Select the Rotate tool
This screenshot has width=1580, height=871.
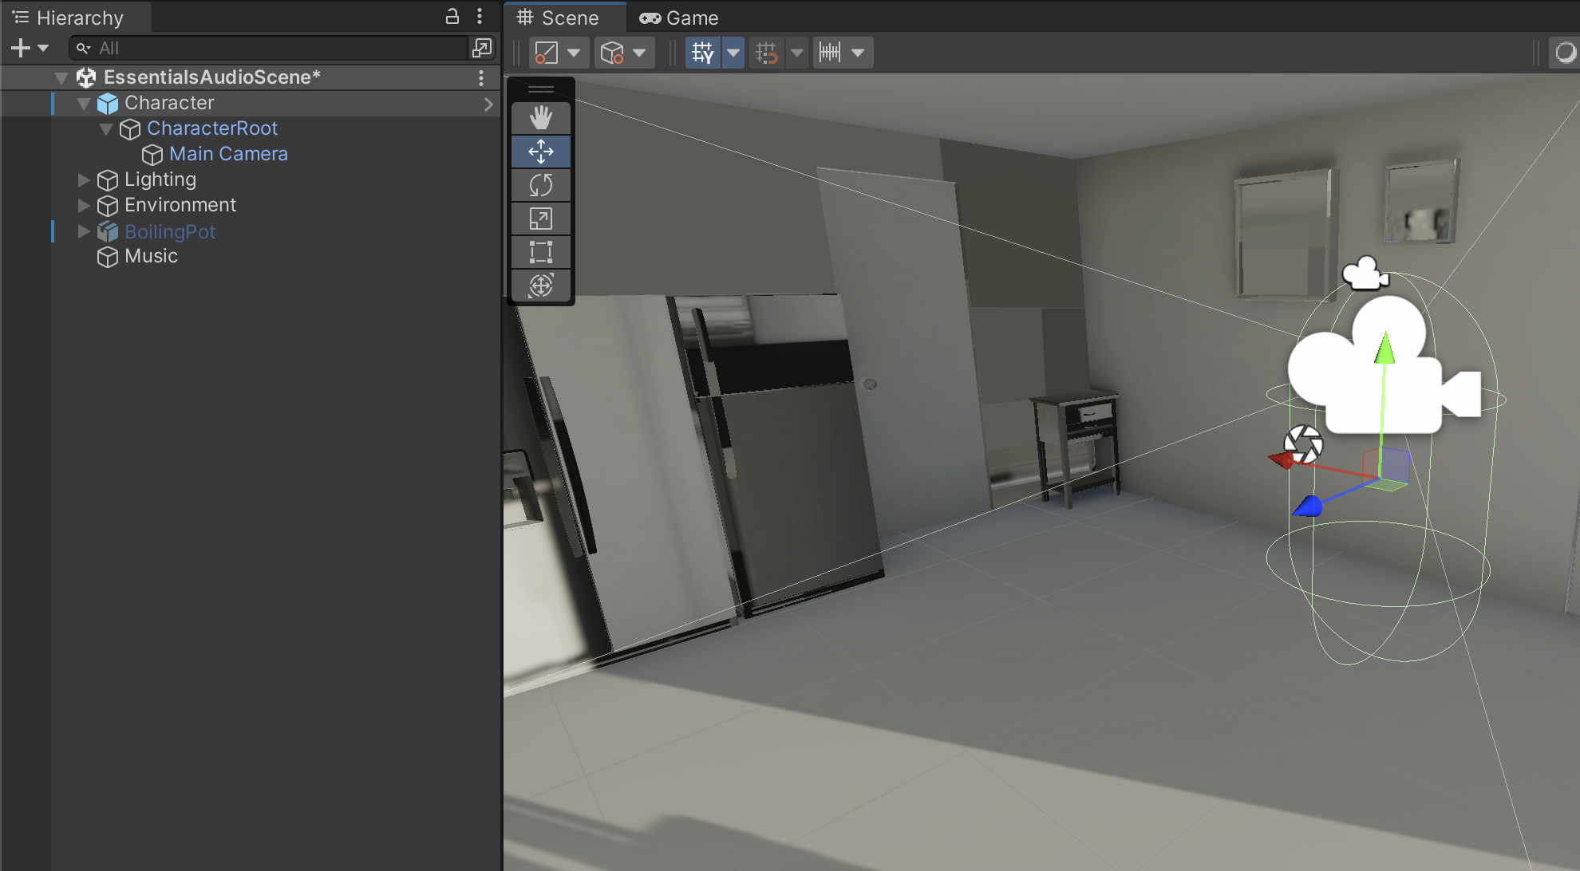tap(540, 185)
